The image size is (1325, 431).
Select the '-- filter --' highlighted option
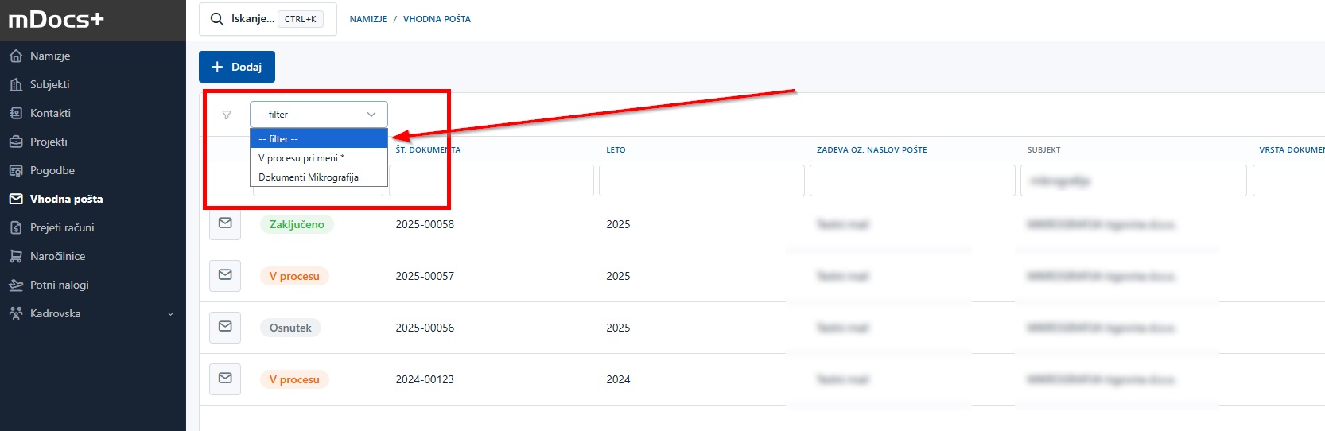point(318,139)
